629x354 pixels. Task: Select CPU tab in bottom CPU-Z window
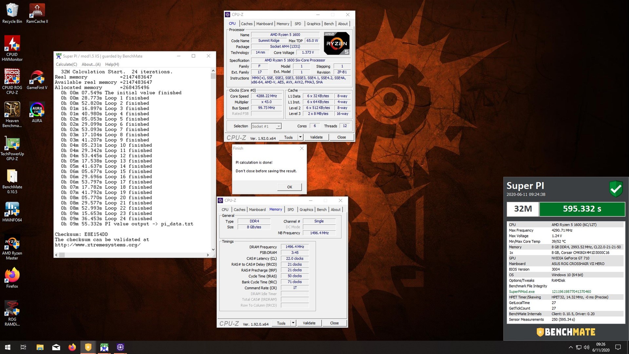(x=225, y=209)
